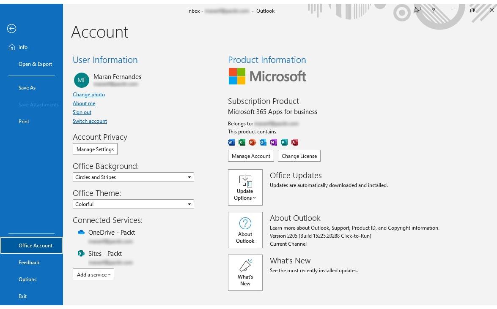The height and width of the screenshot is (309, 497).
Task: Click the Subscription Product heading
Action: tap(264, 101)
